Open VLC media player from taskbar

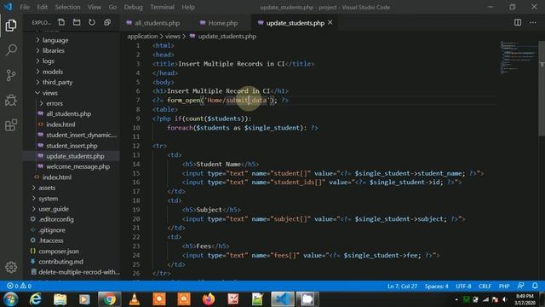pyautogui.click(x=135, y=299)
